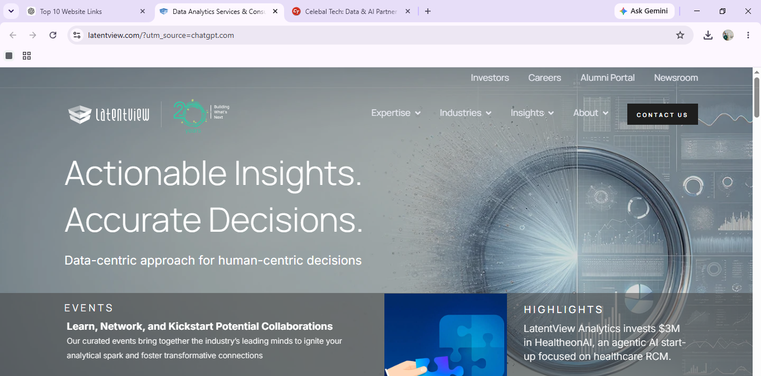Close the Top 10 Website Links tab

coord(143,11)
